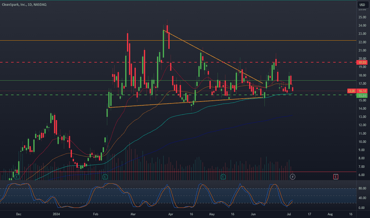Click the Mar label on time axis
370x218 pixels.
coord(133,214)
